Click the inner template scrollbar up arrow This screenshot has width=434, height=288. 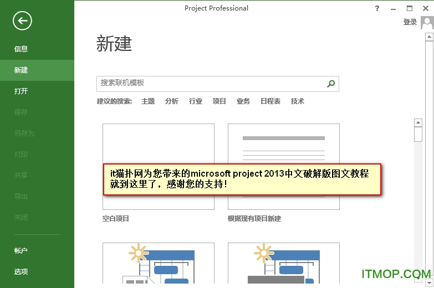click(x=418, y=122)
